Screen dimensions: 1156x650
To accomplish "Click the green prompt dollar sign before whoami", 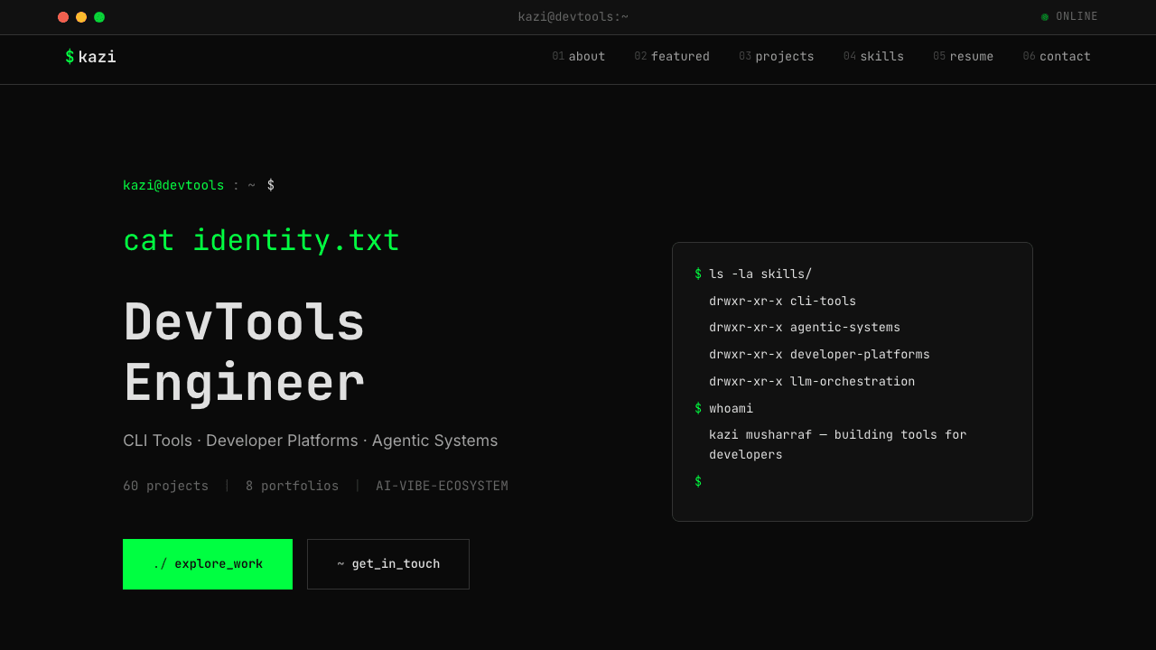I will click(x=696, y=408).
